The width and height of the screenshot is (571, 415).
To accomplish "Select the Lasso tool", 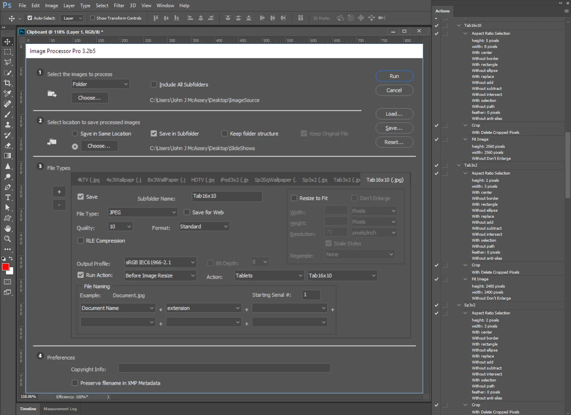I will 8,62.
